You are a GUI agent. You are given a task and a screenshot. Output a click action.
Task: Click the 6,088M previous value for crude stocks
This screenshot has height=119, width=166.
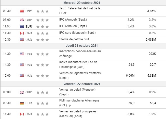coord(150,40)
